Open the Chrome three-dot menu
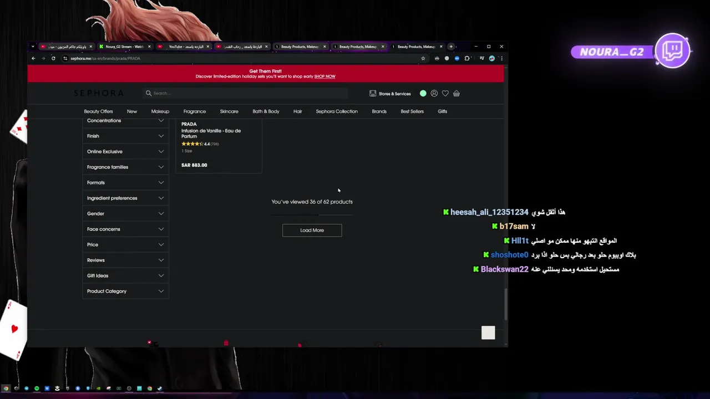This screenshot has height=399, width=710. click(501, 58)
